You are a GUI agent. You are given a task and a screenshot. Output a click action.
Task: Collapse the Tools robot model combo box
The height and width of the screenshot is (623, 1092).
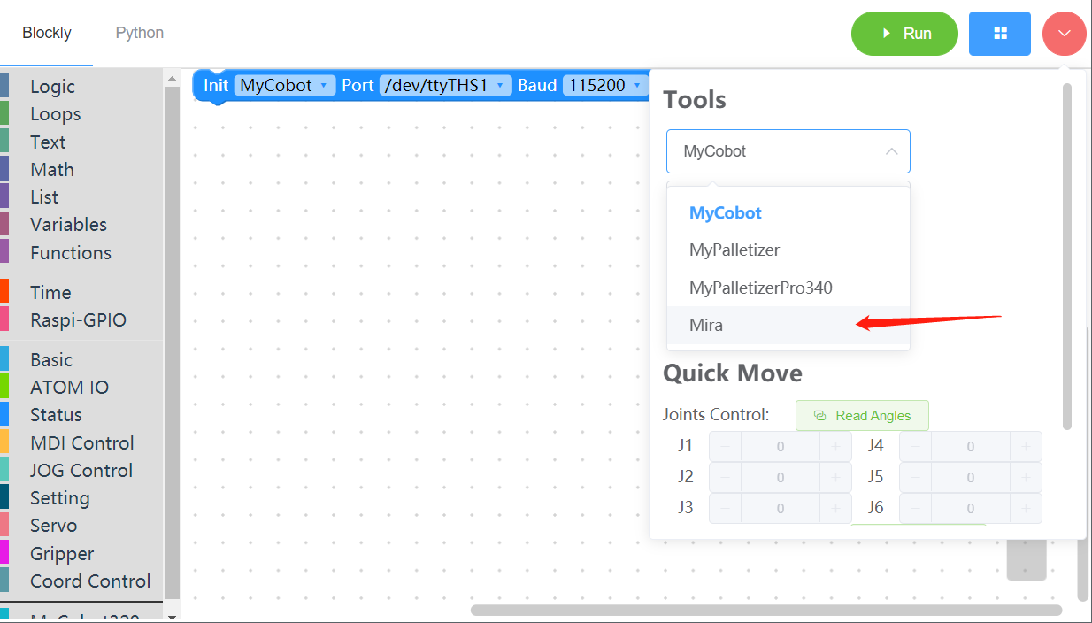pos(788,151)
